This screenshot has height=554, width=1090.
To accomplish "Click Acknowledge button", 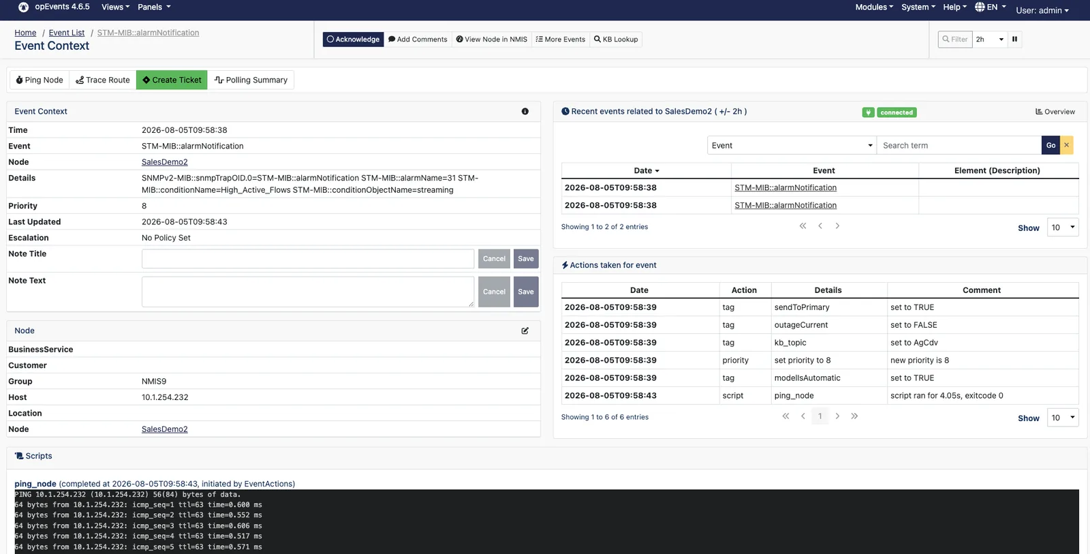I will click(x=353, y=40).
